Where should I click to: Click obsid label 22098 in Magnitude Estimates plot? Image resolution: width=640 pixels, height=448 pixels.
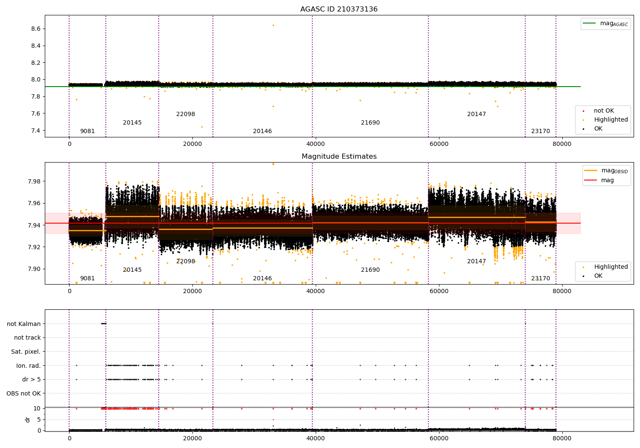click(186, 261)
